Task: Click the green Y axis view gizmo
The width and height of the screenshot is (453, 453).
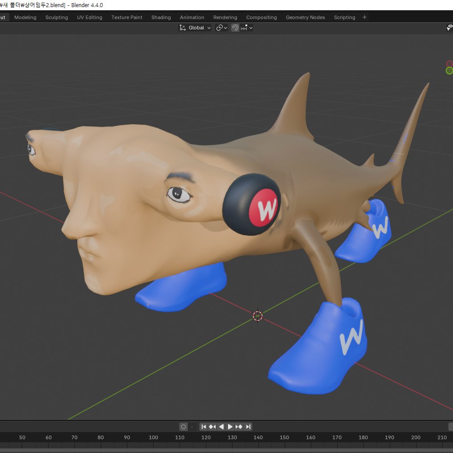Action: [449, 71]
